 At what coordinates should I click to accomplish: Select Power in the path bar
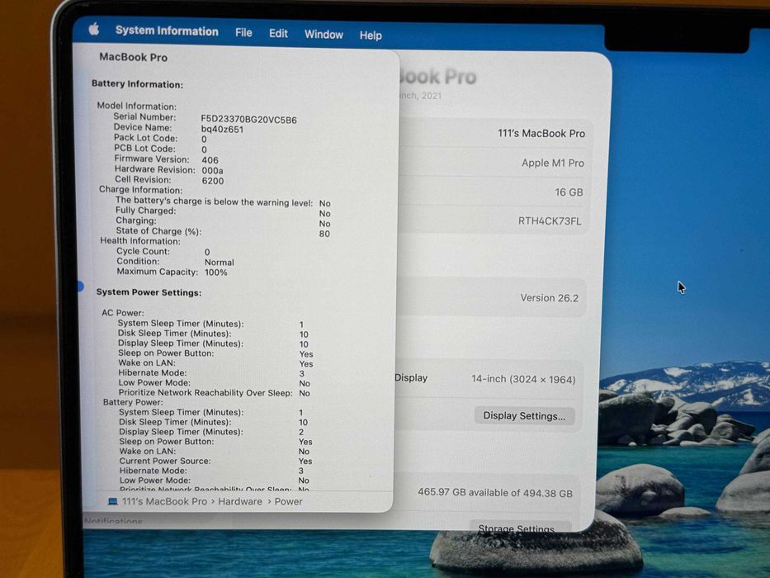click(288, 502)
